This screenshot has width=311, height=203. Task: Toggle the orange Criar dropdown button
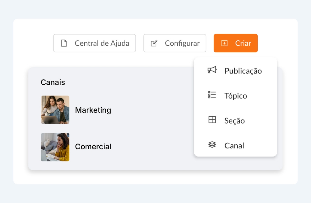pyautogui.click(x=236, y=43)
